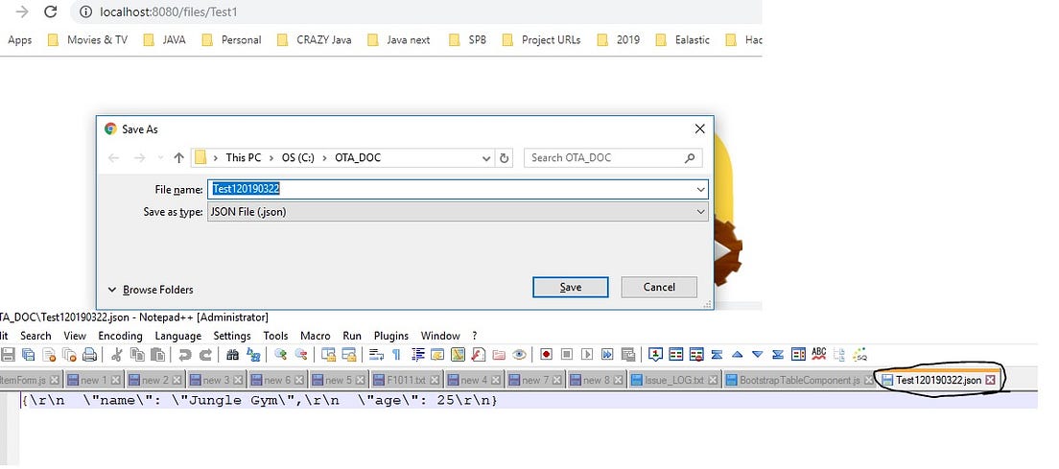Open the Settings menu in Notepad++
This screenshot has height=469, width=1059.
232,336
